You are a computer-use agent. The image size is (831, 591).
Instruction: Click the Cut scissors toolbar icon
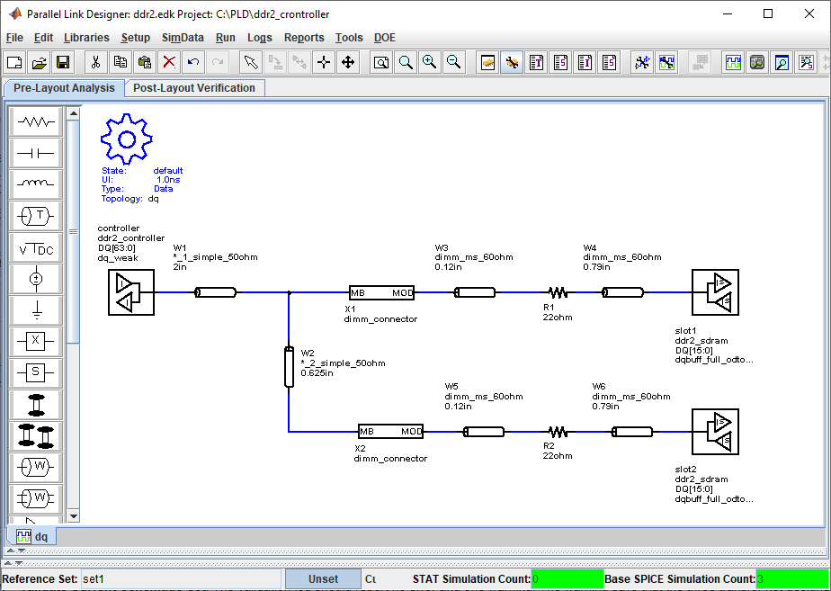point(96,62)
